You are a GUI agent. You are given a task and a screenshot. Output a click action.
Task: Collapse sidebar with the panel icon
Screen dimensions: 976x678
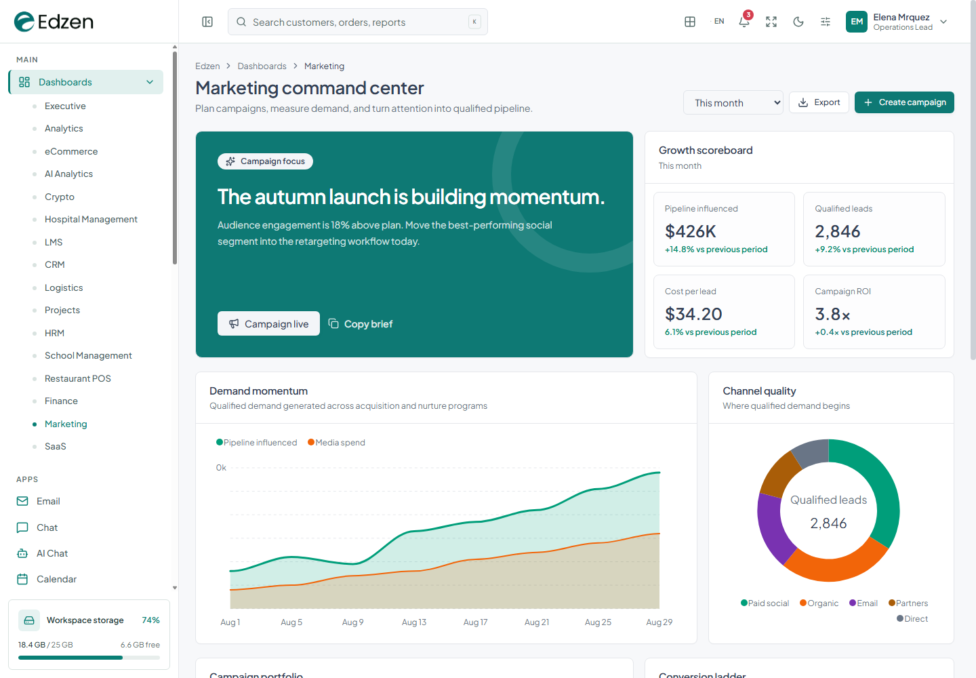tap(207, 22)
